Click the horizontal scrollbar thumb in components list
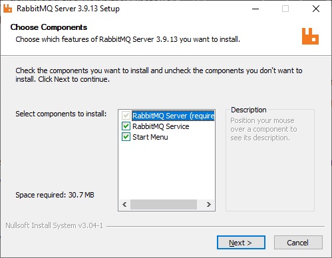This screenshot has width=332, height=258. coord(164,204)
